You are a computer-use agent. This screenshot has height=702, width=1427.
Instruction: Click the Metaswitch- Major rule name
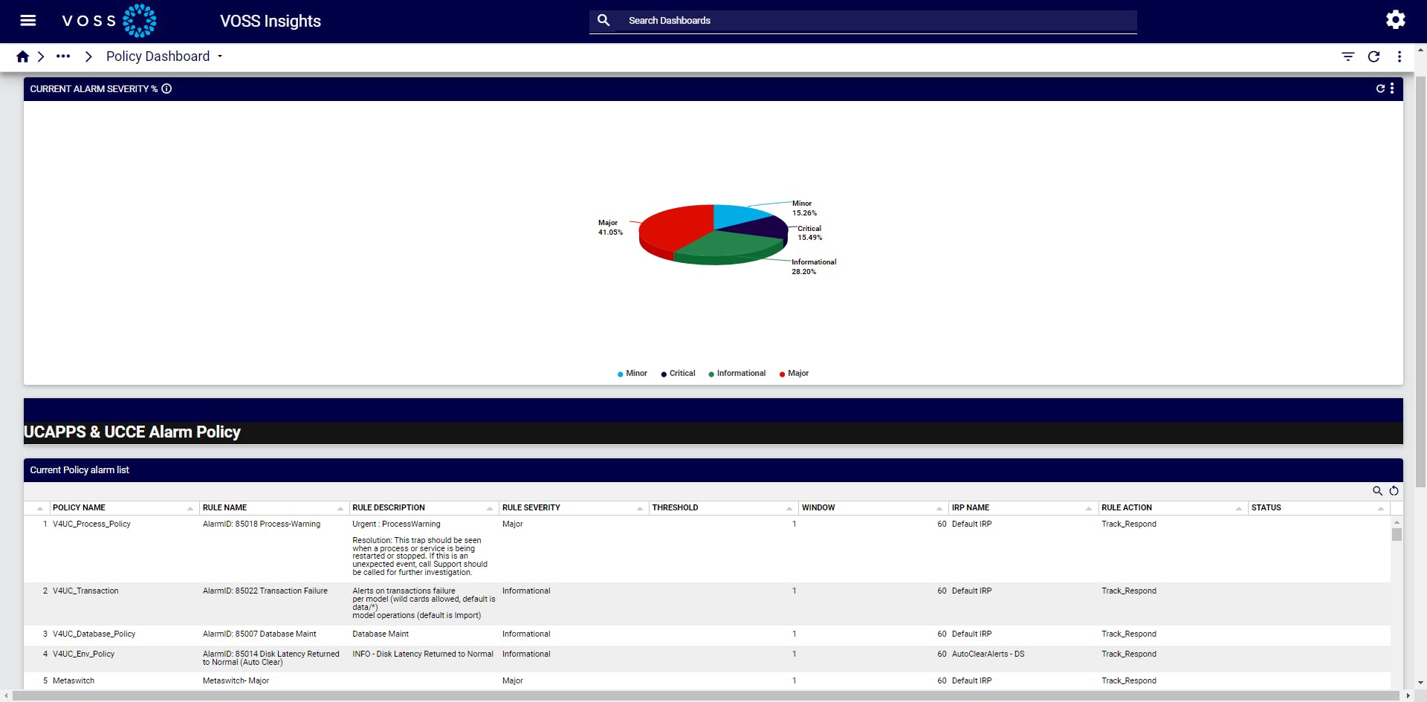[x=236, y=681]
